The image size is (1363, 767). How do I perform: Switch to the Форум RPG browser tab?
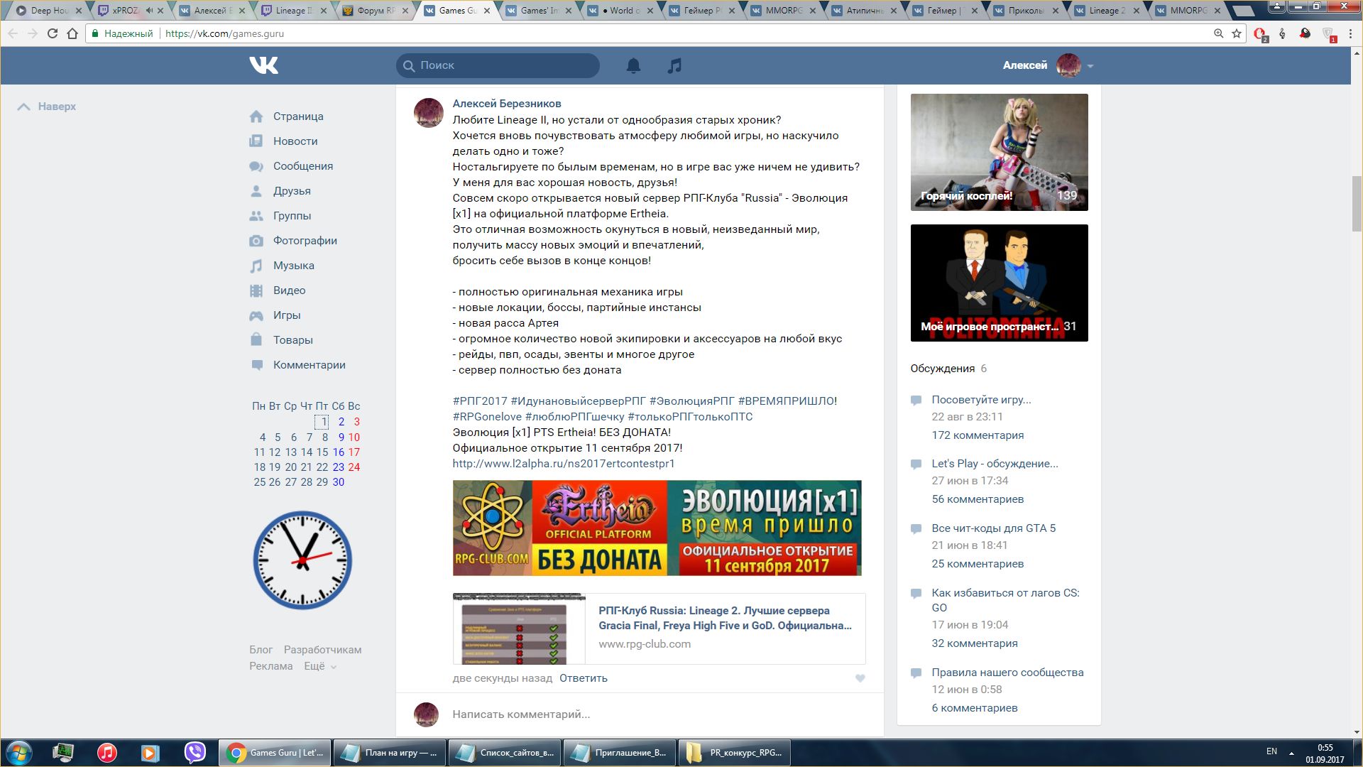click(x=375, y=11)
